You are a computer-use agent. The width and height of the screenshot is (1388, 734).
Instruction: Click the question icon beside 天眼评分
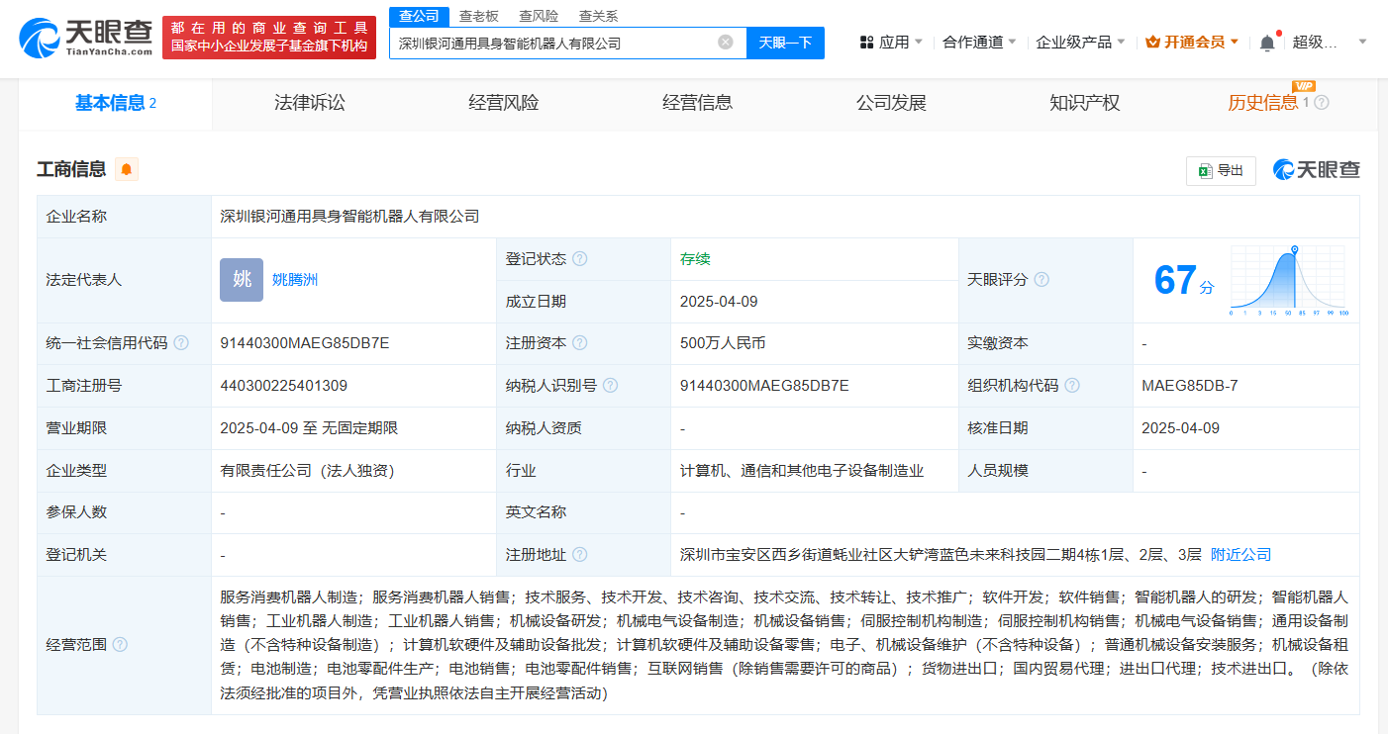(1041, 280)
